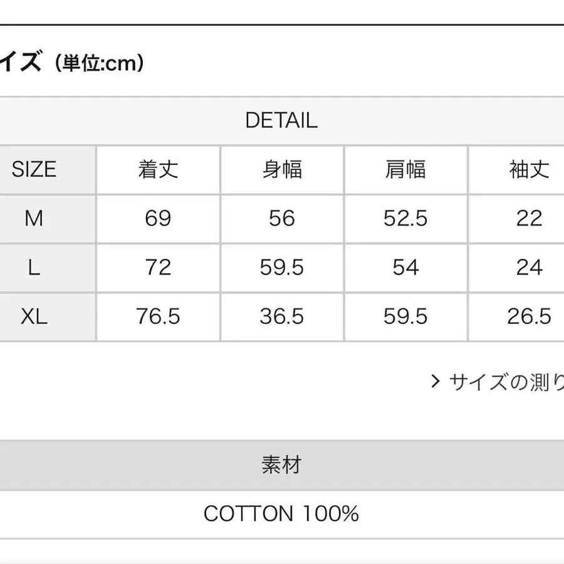The height and width of the screenshot is (564, 564).
Task: Select the 26.5 sleeve length cell
Action: (x=529, y=316)
